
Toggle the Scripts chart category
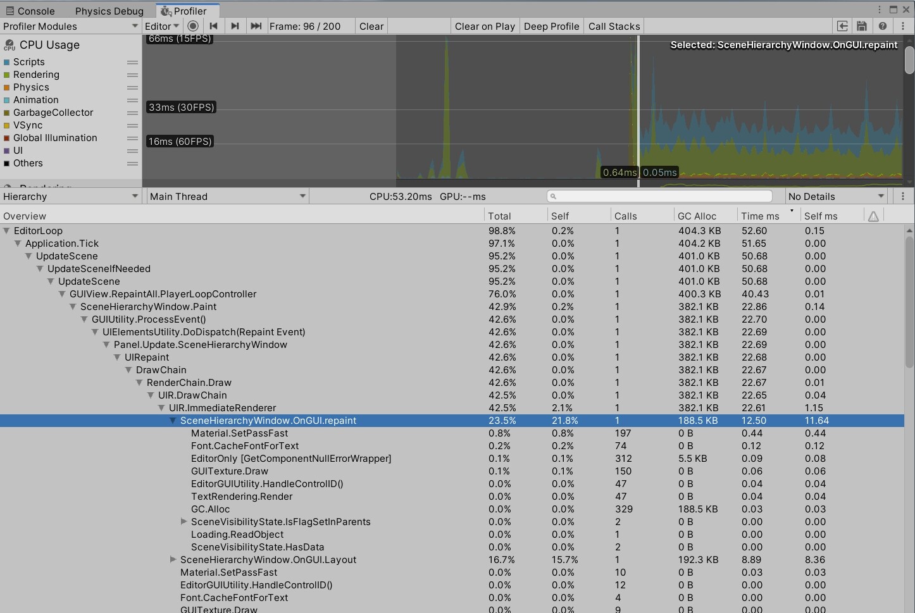point(6,62)
